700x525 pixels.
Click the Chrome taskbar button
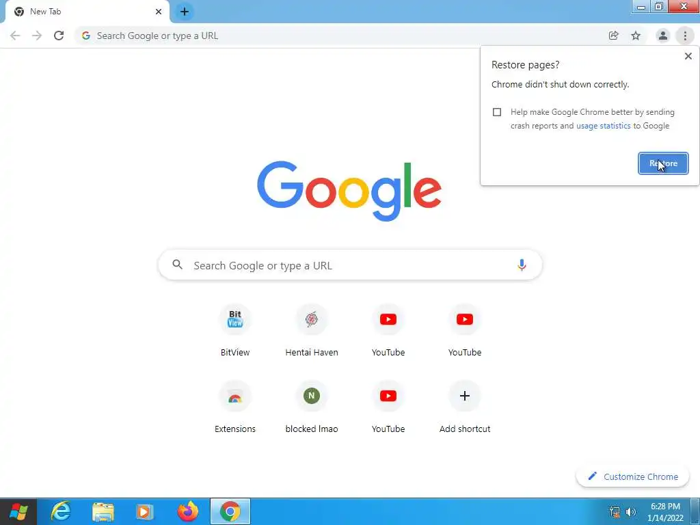pos(230,511)
